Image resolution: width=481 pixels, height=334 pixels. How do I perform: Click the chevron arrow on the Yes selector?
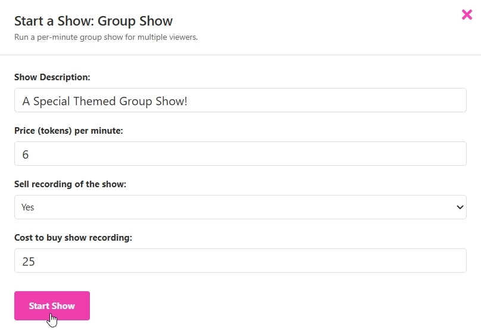(x=460, y=207)
